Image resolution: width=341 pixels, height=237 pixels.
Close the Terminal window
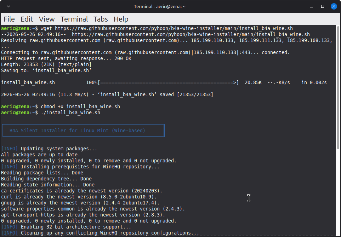click(x=334, y=6)
